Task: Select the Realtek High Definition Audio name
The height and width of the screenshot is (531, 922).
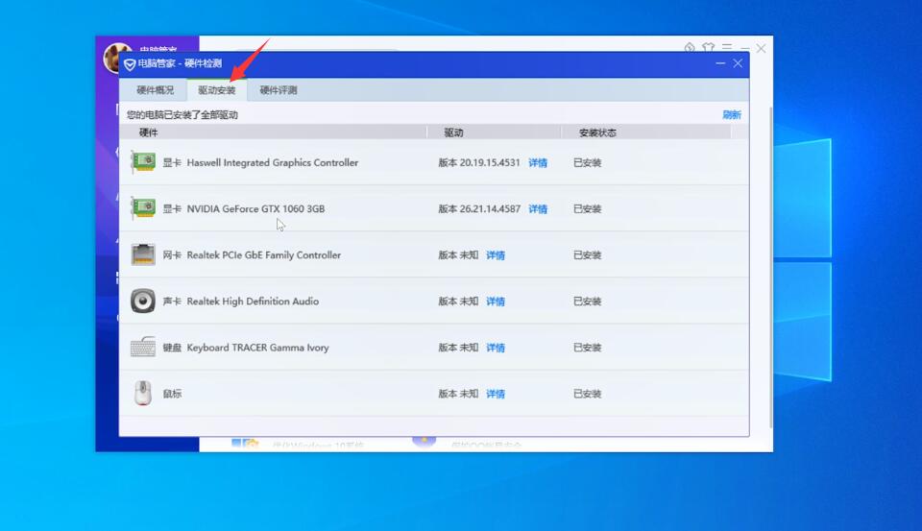Action: tap(253, 302)
